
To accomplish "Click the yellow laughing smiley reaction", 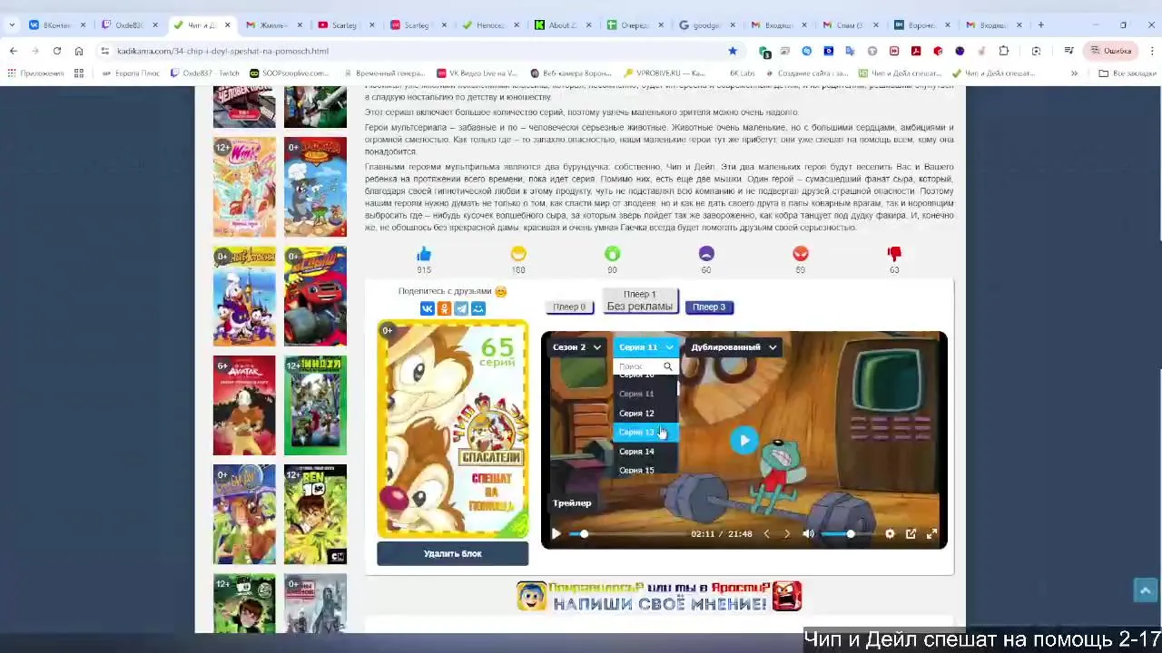I will click(x=518, y=254).
